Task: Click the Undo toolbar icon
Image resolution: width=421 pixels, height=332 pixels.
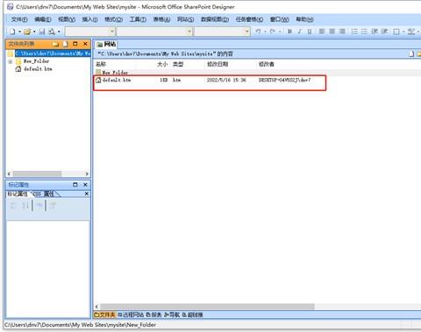Action: 258,32
